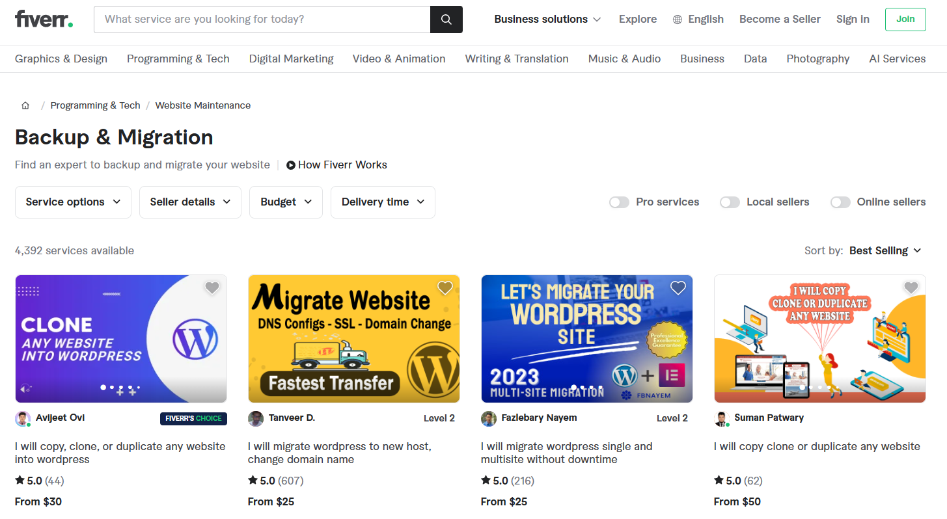Click the Fiverr logo

pyautogui.click(x=44, y=19)
